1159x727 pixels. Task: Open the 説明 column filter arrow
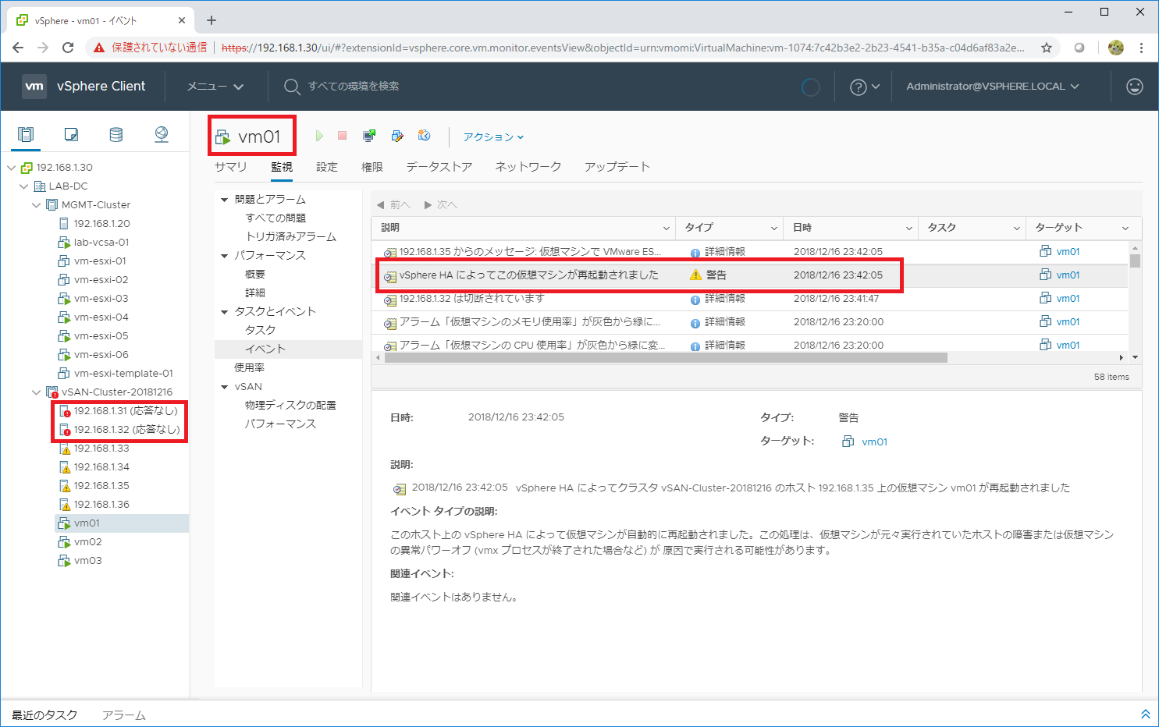pos(667,228)
